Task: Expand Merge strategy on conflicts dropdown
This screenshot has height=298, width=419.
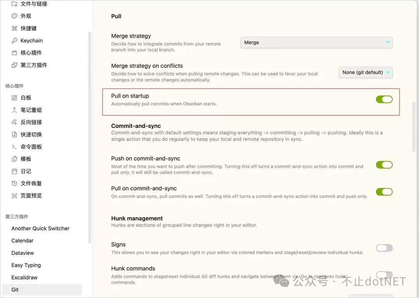Action: 365,72
